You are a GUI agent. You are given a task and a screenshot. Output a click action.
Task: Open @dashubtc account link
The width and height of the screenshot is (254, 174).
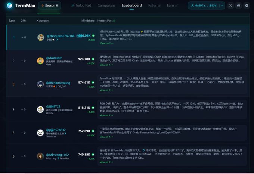[x=54, y=58]
